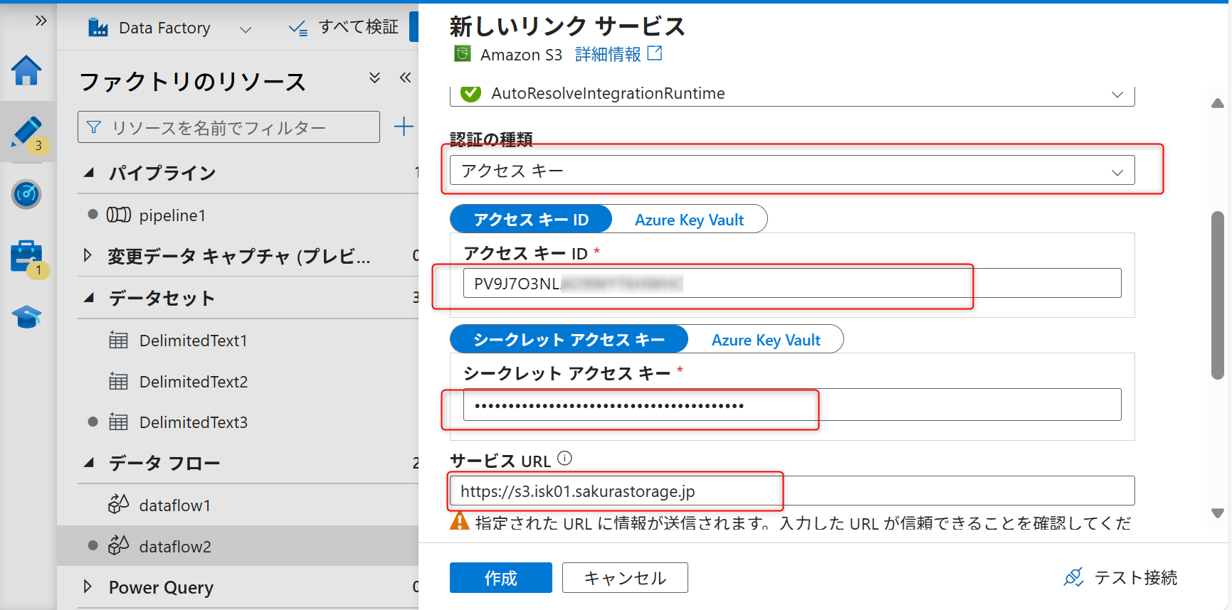Click the アクセス キー ID input field

792,283
